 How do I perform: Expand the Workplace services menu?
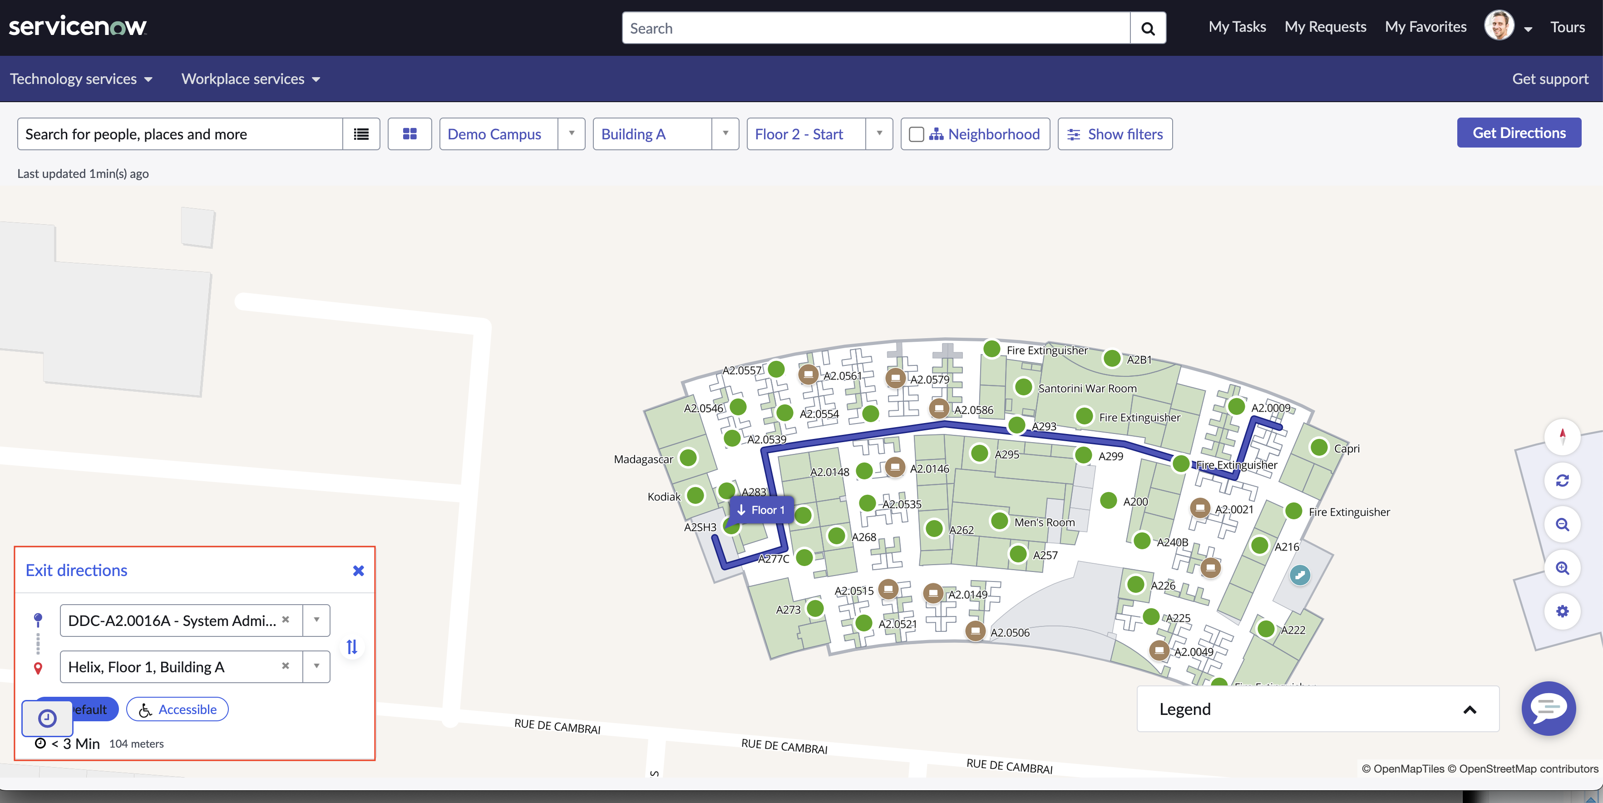click(x=251, y=79)
